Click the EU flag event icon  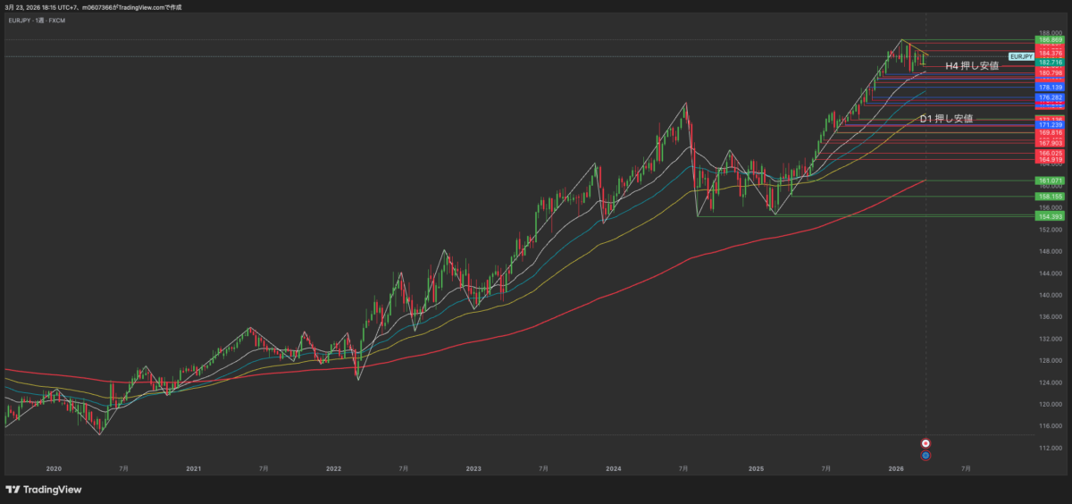[x=925, y=455]
